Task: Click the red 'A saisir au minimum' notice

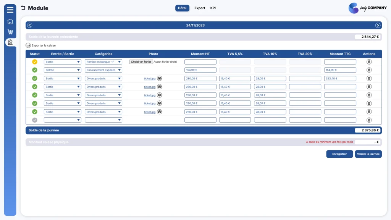Action: (330, 142)
